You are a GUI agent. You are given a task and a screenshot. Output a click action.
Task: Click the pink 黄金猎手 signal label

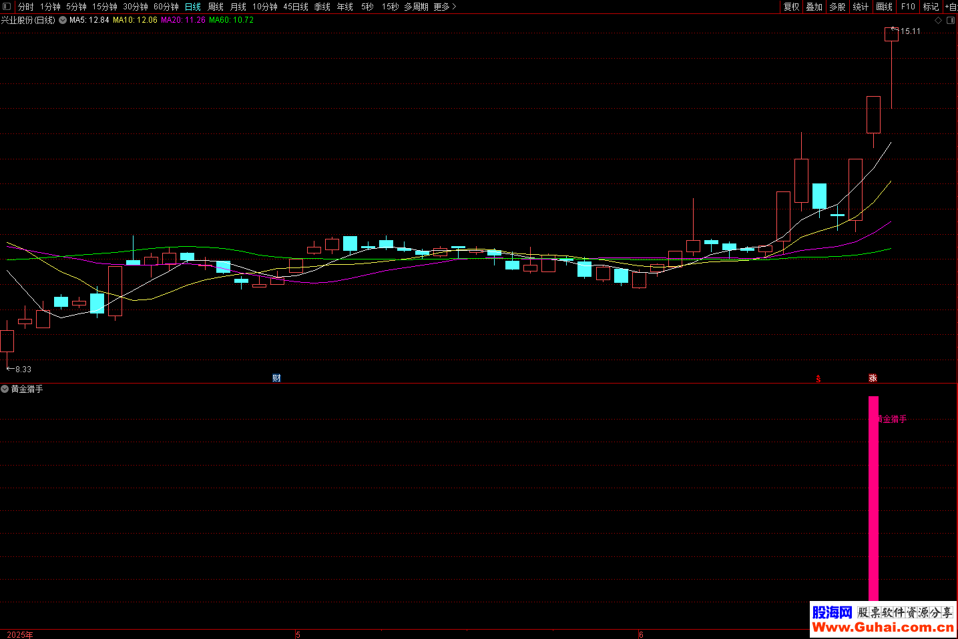coord(891,419)
